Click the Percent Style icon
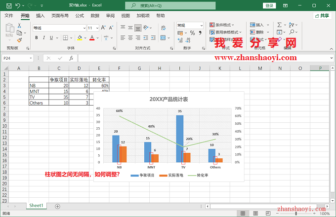 (192, 33)
